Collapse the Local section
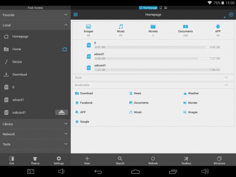This screenshot has height=177, width=236. (35, 25)
